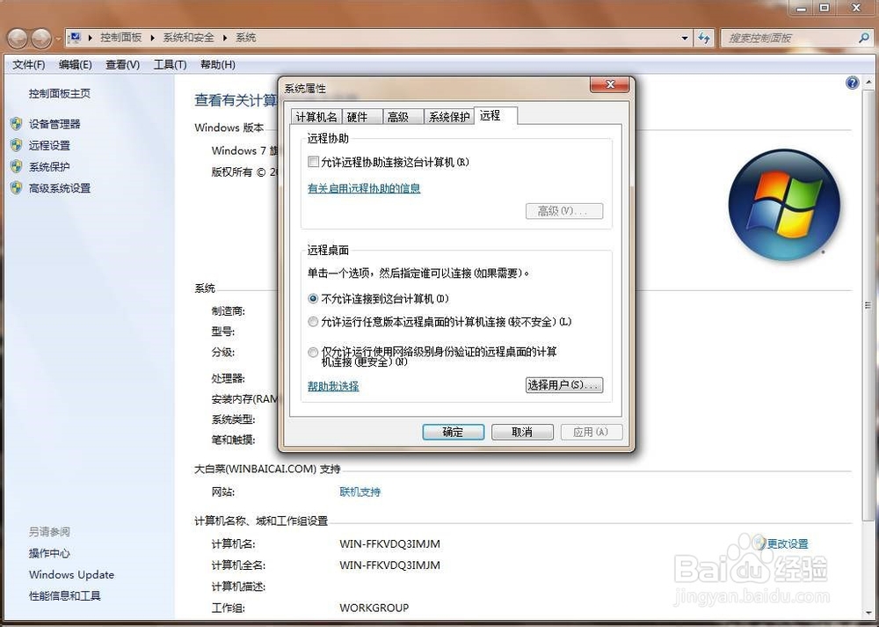This screenshot has height=627, width=879.
Task: Switch to the 系统保护 tab
Action: click(449, 117)
